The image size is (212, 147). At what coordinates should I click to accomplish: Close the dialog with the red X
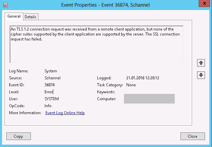201,4
